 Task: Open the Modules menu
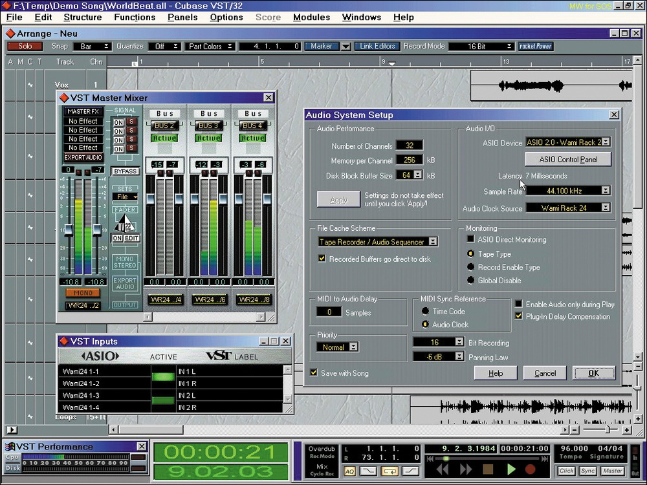tap(311, 17)
